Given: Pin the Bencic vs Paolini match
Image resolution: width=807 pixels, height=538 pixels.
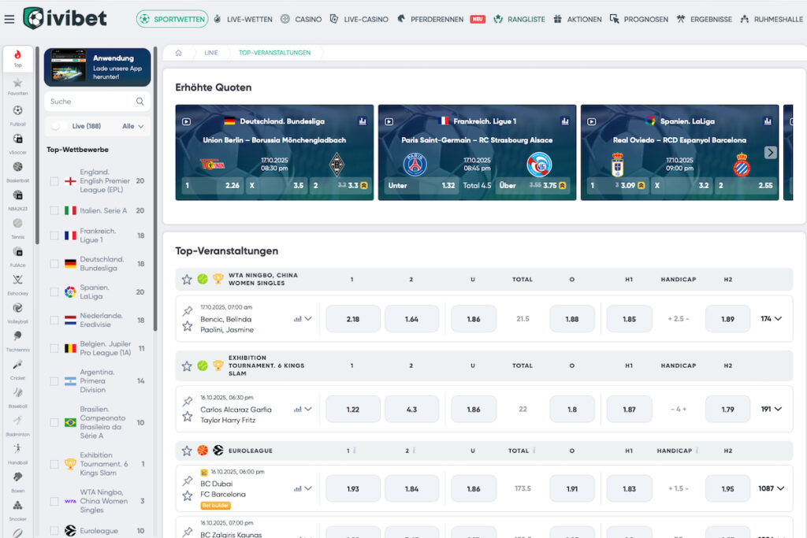Looking at the screenshot, I should (188, 310).
